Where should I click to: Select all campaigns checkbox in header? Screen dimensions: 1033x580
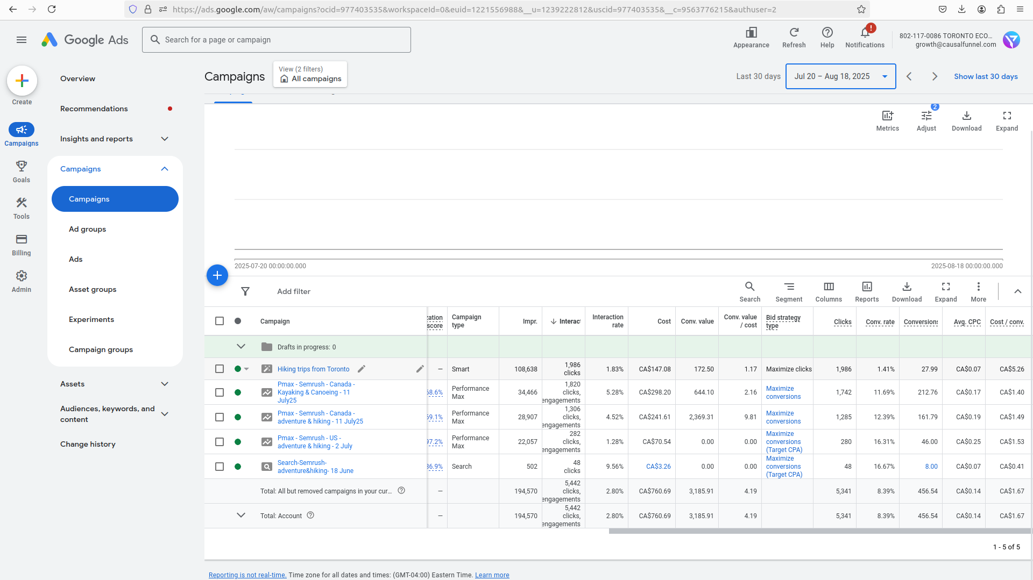pyautogui.click(x=220, y=321)
